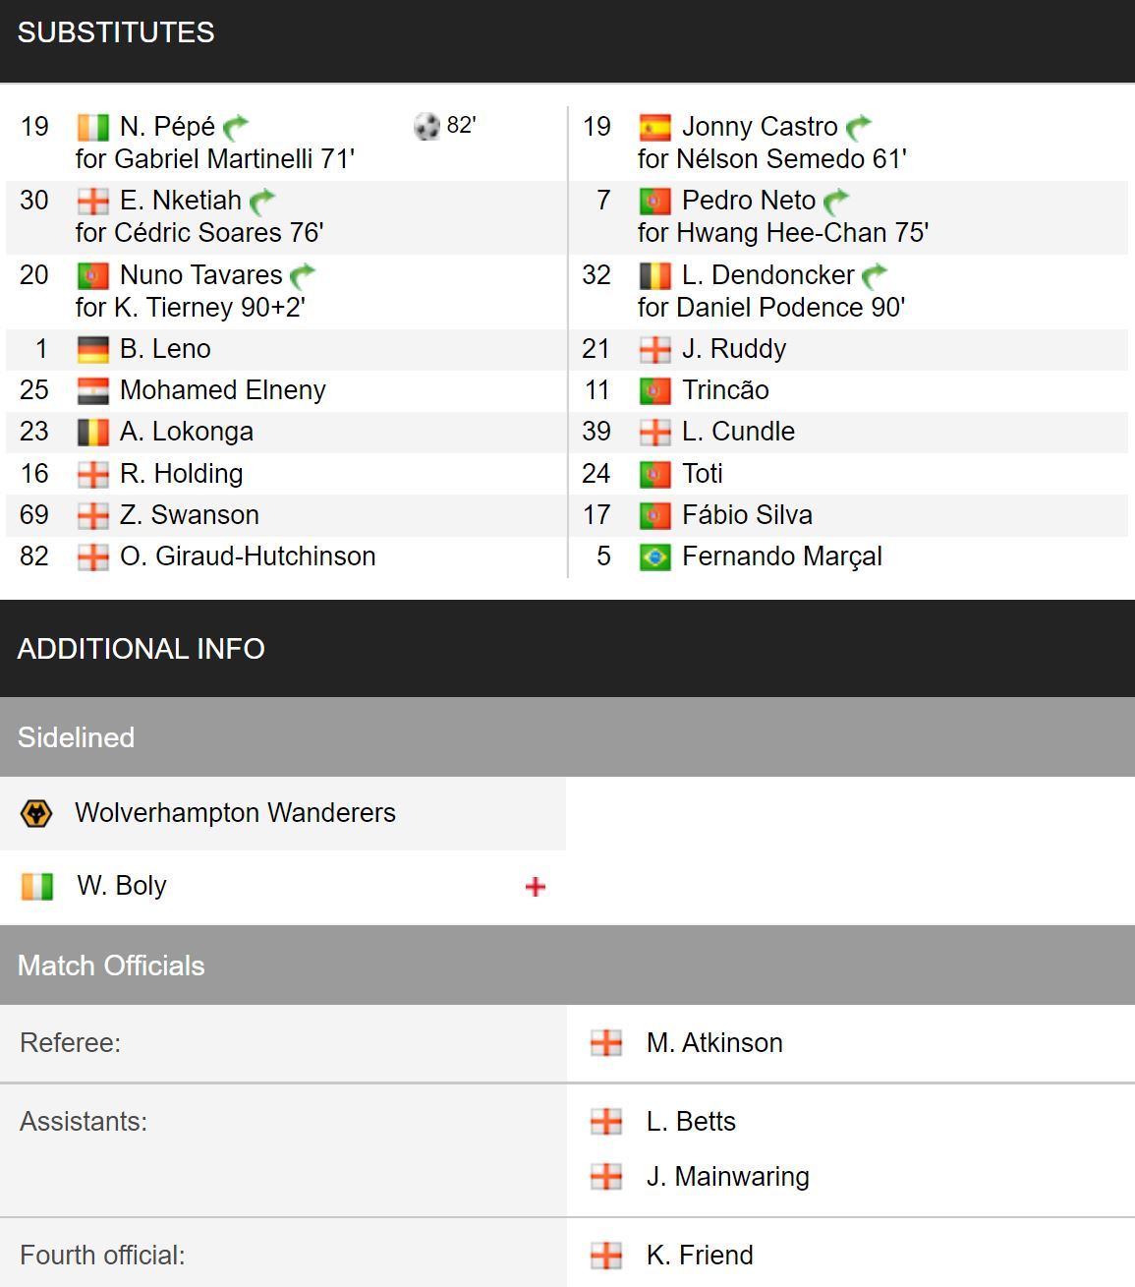
Task: Select O. Giraud-Hutchinson from the substitutes
Action: 248,556
